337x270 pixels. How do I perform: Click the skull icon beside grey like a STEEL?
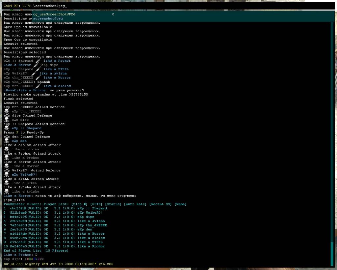(x=7, y=183)
